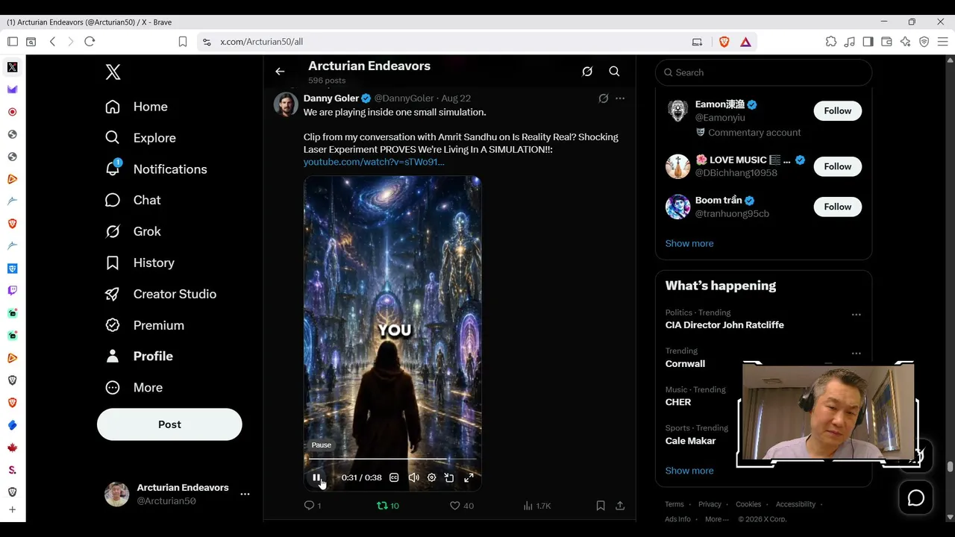Click the Post button
The width and height of the screenshot is (955, 537).
point(169,424)
